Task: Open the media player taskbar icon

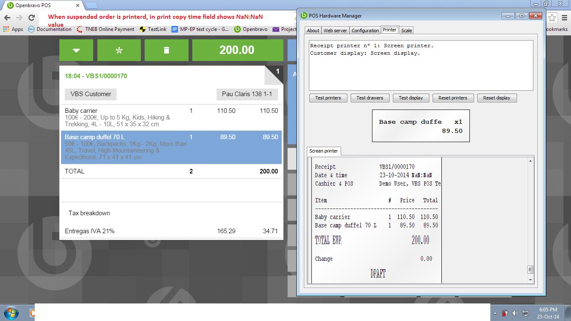Action: click(31, 313)
